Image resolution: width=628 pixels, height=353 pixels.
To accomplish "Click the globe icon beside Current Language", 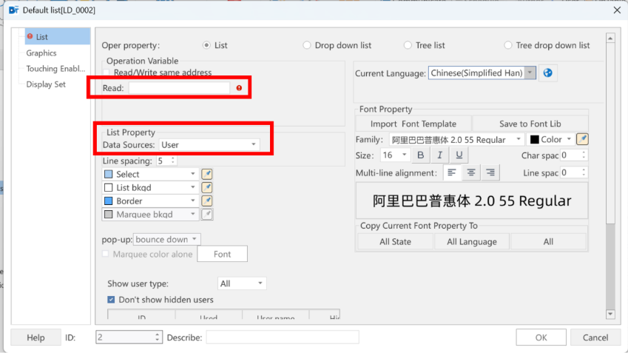I will [x=547, y=73].
